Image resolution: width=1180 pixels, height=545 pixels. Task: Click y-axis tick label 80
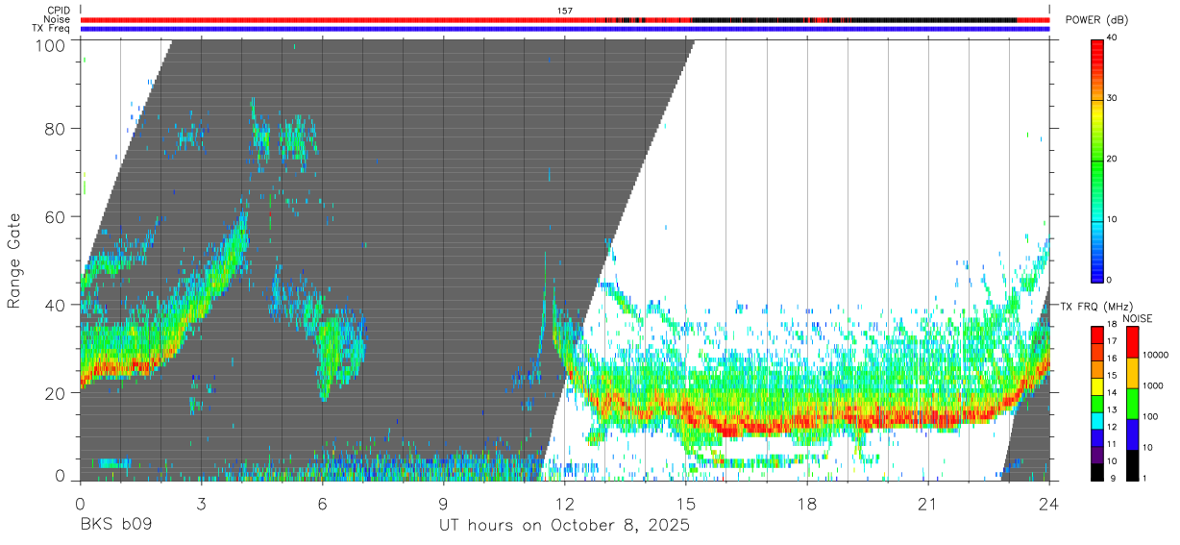pos(55,128)
